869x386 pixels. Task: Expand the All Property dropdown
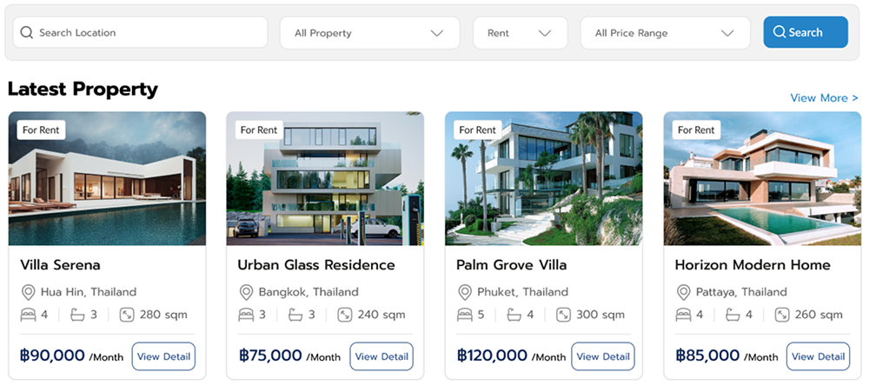pyautogui.click(x=369, y=33)
